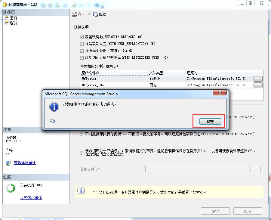This screenshot has width=271, height=220.
Task: Open 帮助 help from the toolbar
Action: [x=100, y=14]
